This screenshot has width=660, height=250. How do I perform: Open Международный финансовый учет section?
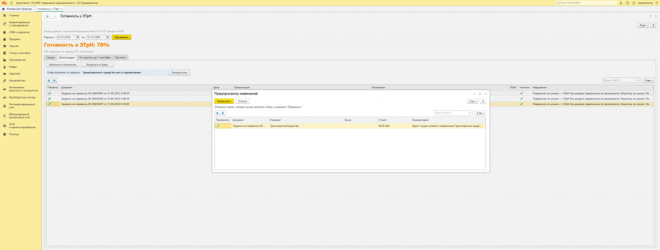click(x=20, y=116)
